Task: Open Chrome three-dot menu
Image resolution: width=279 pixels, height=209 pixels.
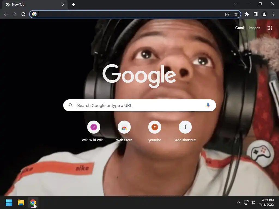Action: coord(273,14)
